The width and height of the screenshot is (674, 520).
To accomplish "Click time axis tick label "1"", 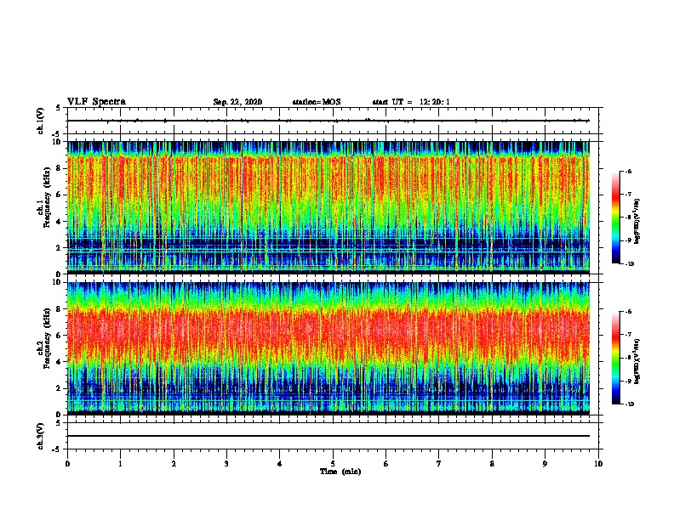I will coord(120,464).
